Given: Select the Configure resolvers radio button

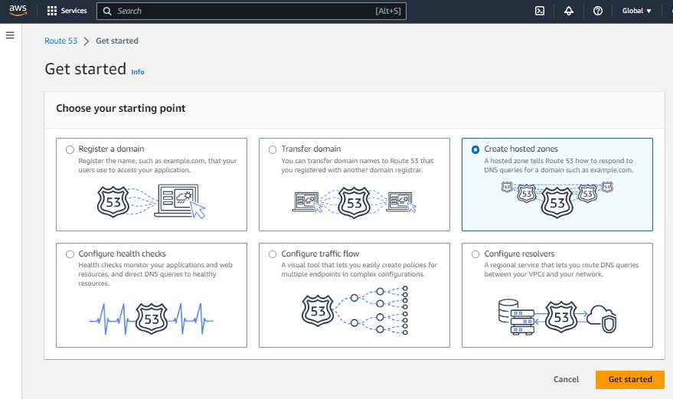Looking at the screenshot, I should click(x=475, y=254).
